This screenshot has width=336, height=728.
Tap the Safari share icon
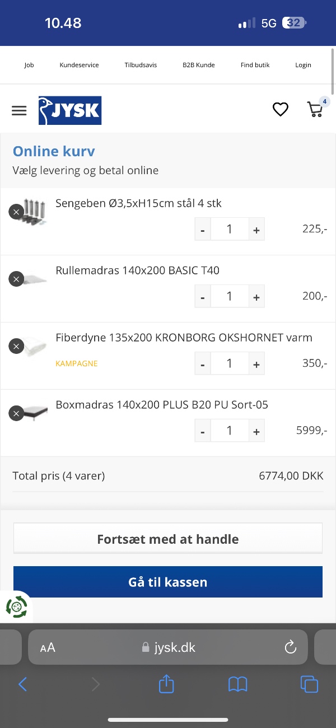click(x=166, y=684)
